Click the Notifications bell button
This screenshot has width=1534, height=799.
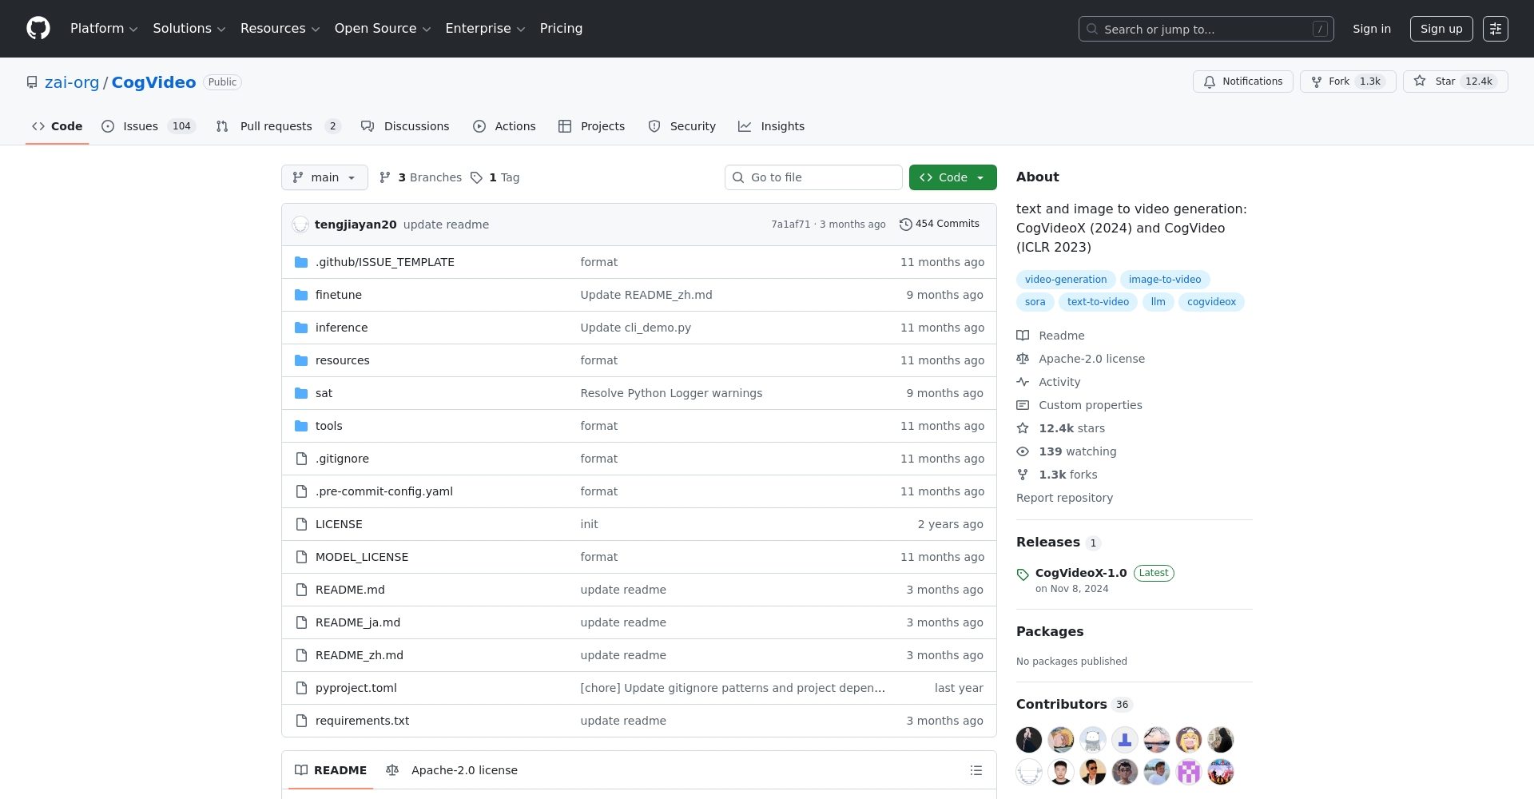pyautogui.click(x=1242, y=81)
